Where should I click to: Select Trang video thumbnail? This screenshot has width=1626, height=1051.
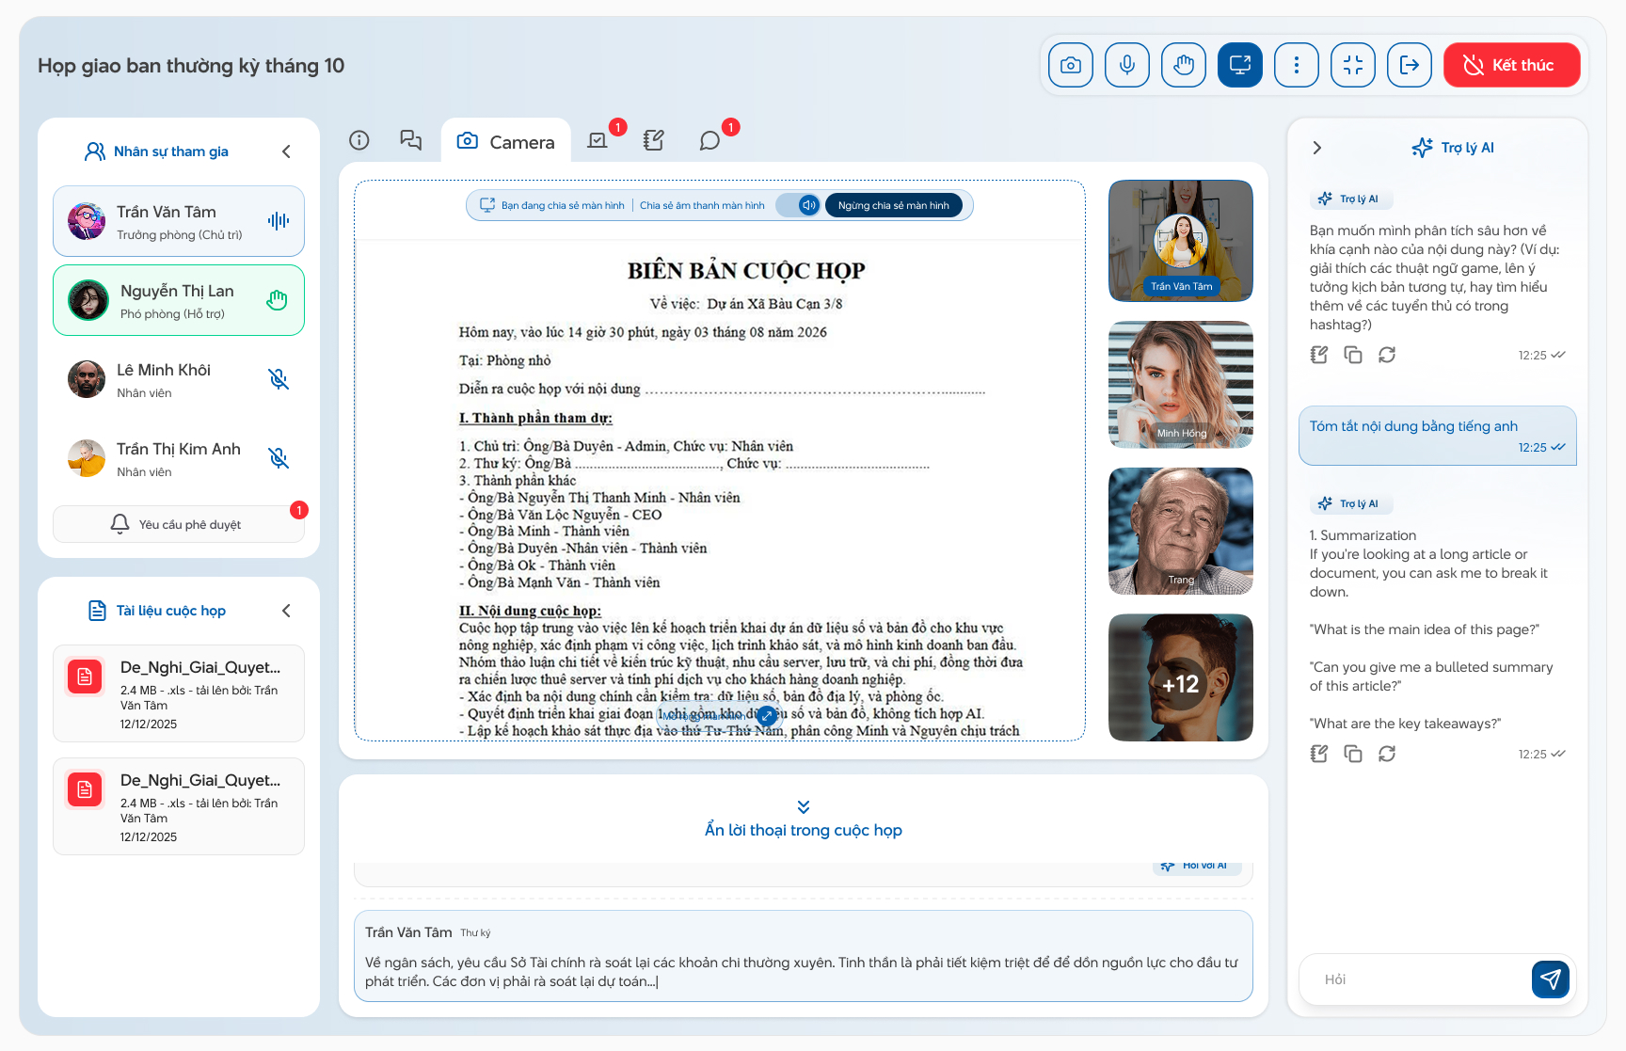tap(1181, 532)
